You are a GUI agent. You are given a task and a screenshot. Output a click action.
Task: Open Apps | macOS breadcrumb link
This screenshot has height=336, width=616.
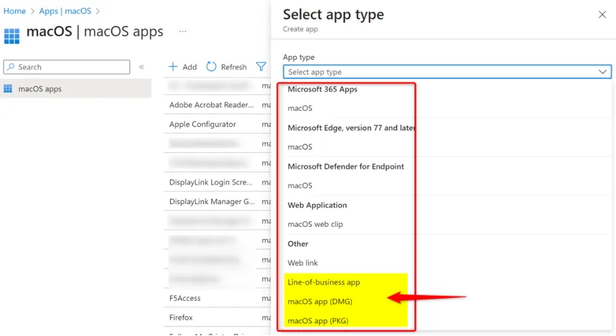pyautogui.click(x=65, y=11)
